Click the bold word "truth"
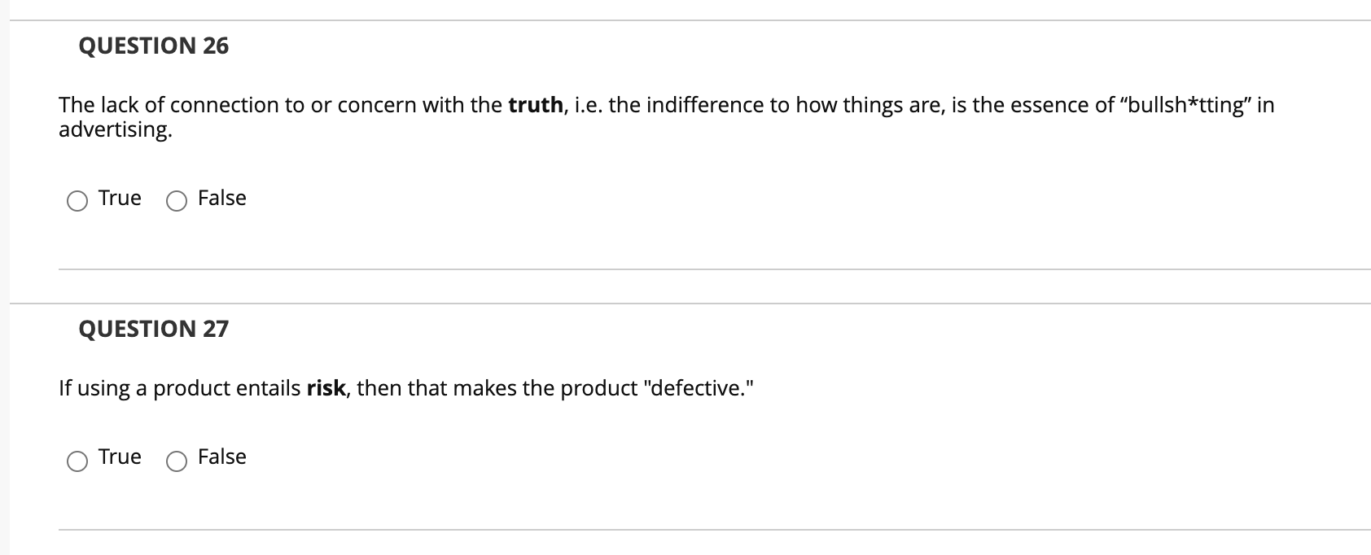 (x=535, y=106)
